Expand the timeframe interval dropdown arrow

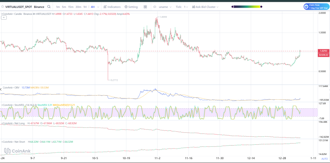pyautogui.click(x=98, y=7)
